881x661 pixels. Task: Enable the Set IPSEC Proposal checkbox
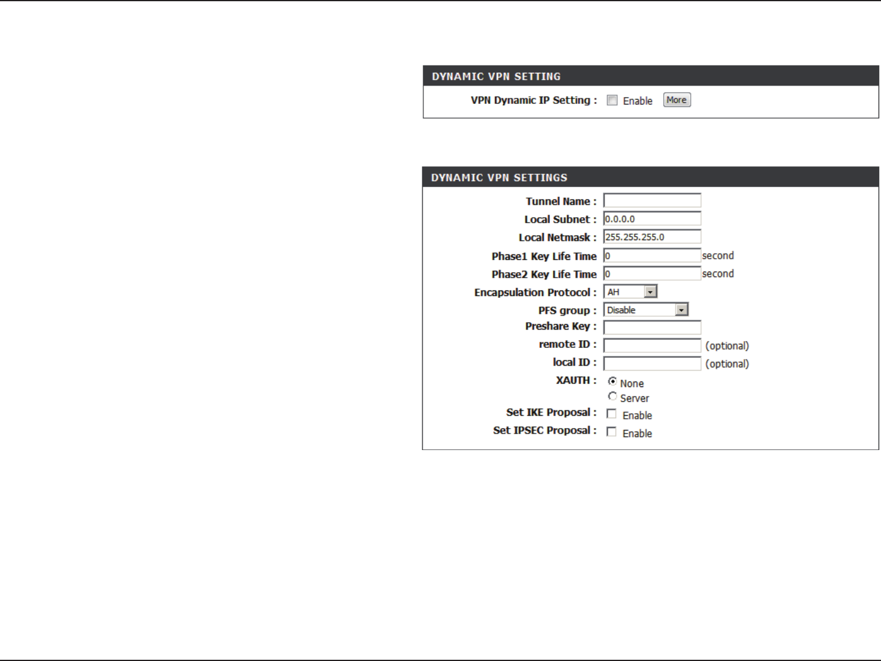click(x=611, y=432)
